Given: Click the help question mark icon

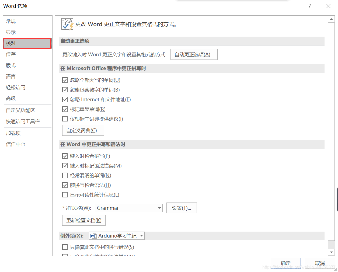Looking at the screenshot, I should 309,6.
